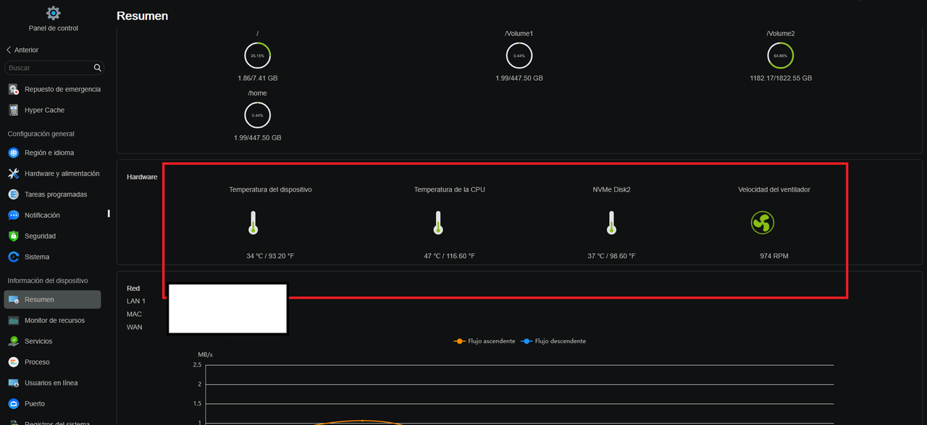This screenshot has height=425, width=927.
Task: Click the Seguridad shield icon
Action: (x=13, y=236)
